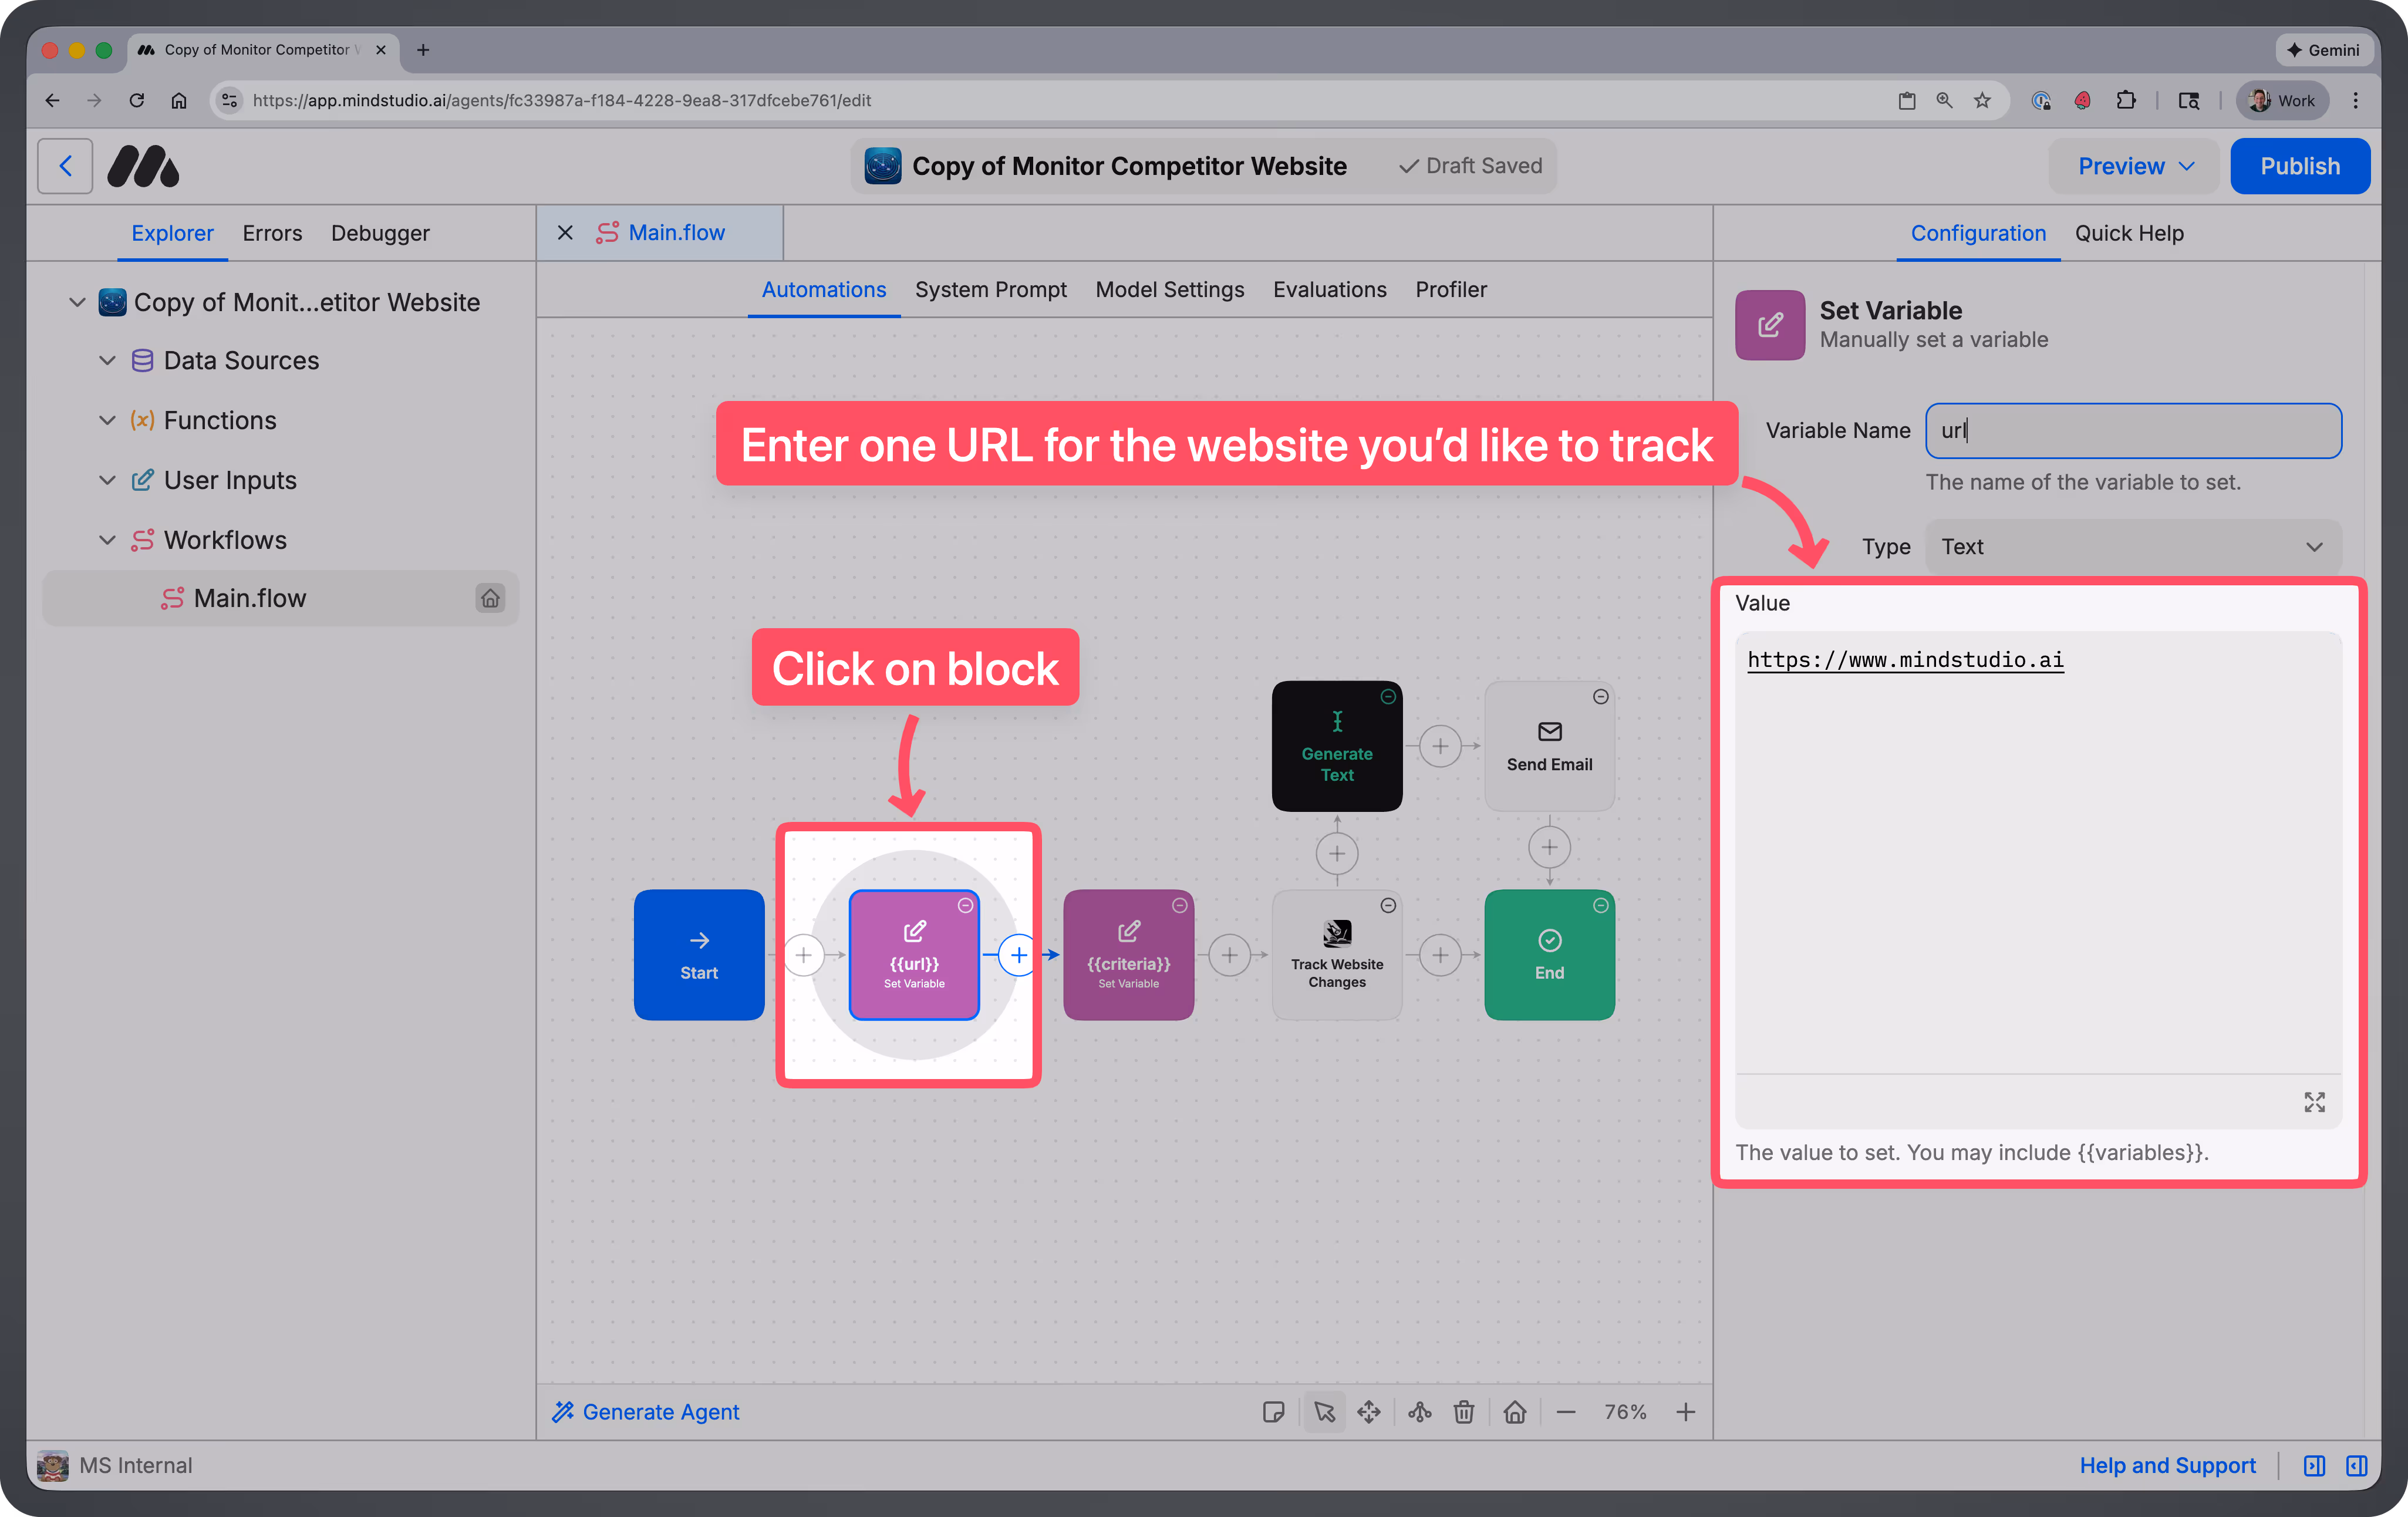
Task: Select the cursor tool in the canvas toolbar
Action: (x=1324, y=1412)
